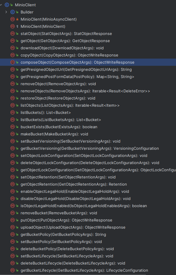Select removeObjects(RemoveObjectsArgs) method
This screenshot has width=176, height=275.
click(85, 91)
